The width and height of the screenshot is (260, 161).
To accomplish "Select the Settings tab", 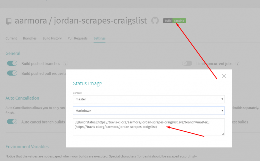I will (x=100, y=38).
